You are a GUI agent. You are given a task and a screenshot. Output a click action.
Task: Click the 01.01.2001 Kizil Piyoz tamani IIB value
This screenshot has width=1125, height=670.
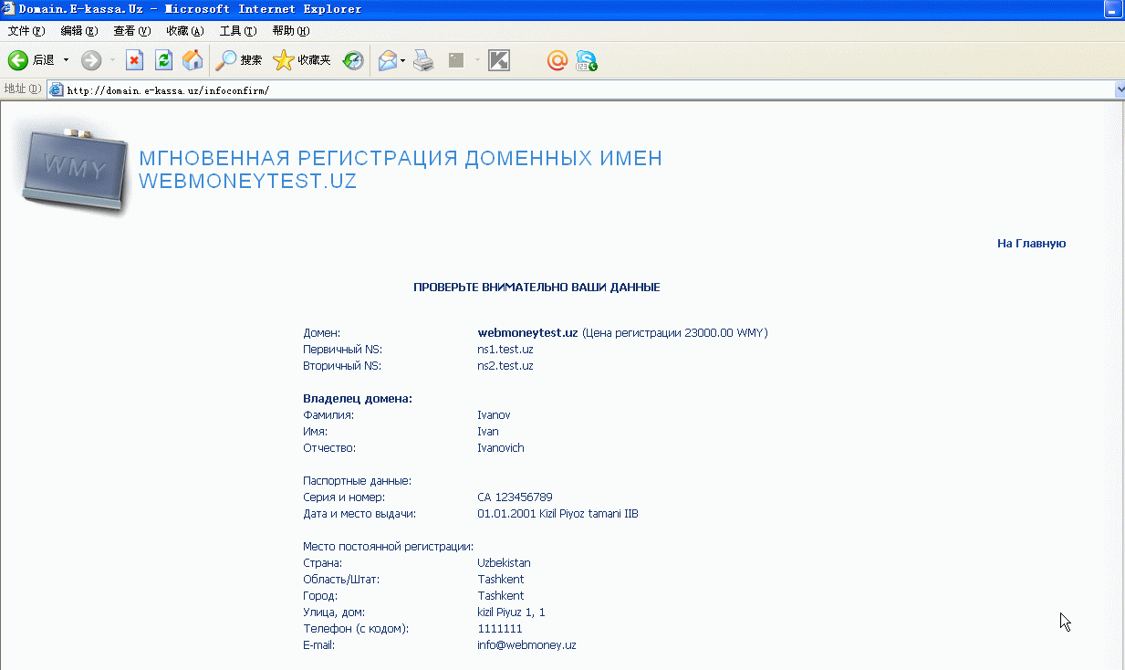click(557, 514)
